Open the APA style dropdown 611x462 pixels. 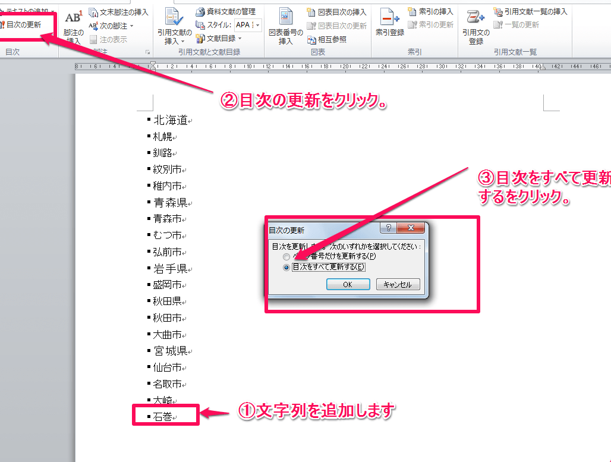[x=259, y=26]
